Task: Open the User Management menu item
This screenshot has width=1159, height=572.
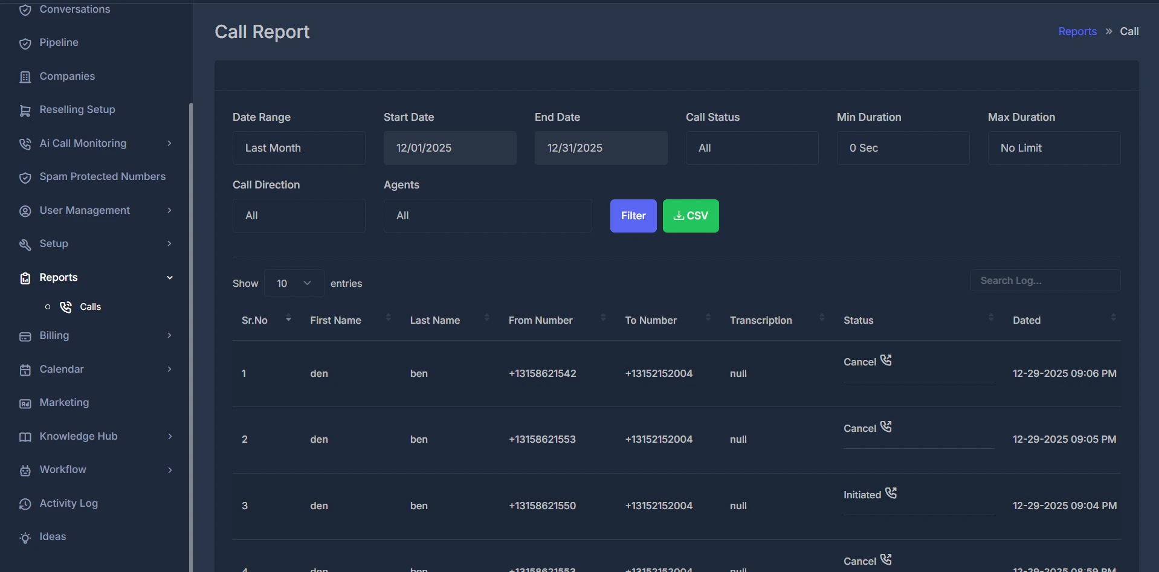Action: pos(85,210)
